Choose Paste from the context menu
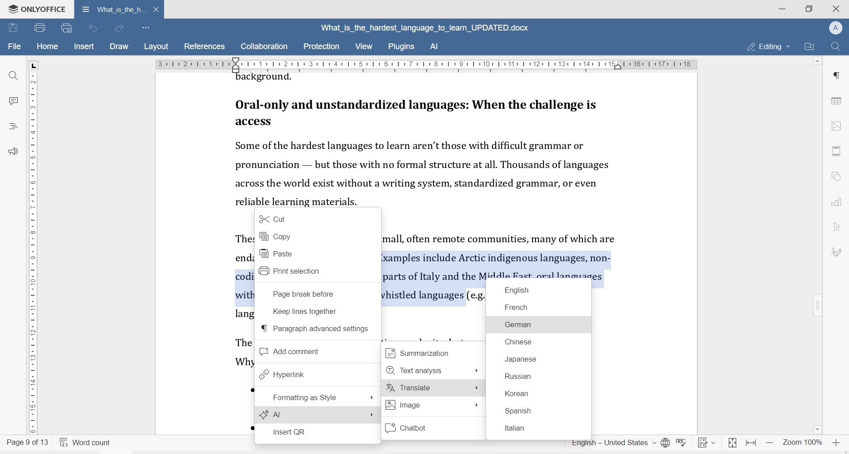 point(318,254)
